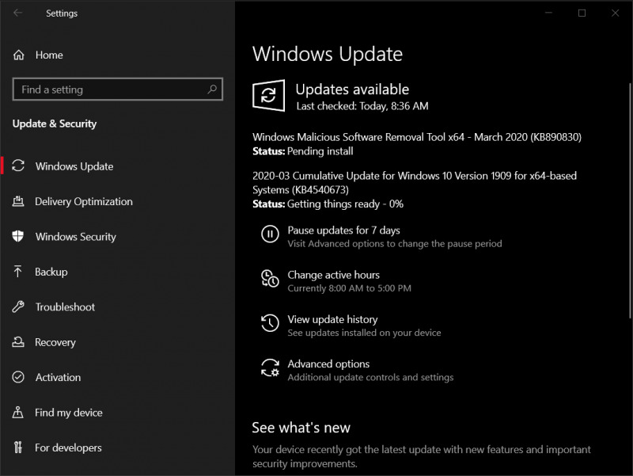Viewport: 633px width, 476px height.
Task: Click 'Your device recently got the latest update' text
Action: [x=422, y=457]
